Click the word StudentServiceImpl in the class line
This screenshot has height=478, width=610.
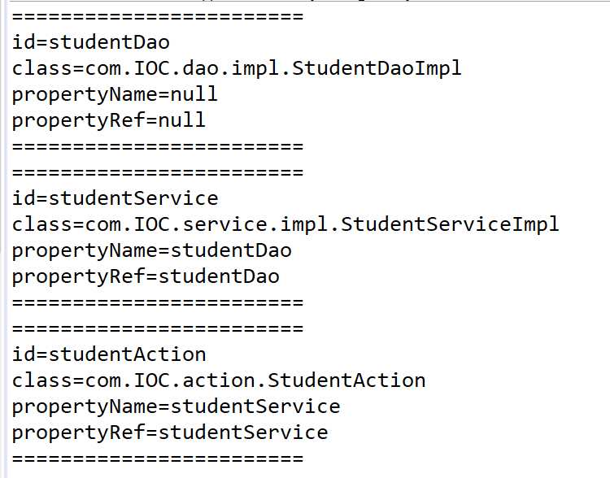click(450, 224)
